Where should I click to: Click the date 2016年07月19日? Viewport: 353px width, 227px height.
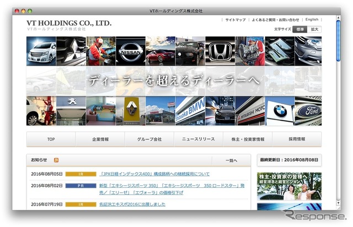pos(47,204)
